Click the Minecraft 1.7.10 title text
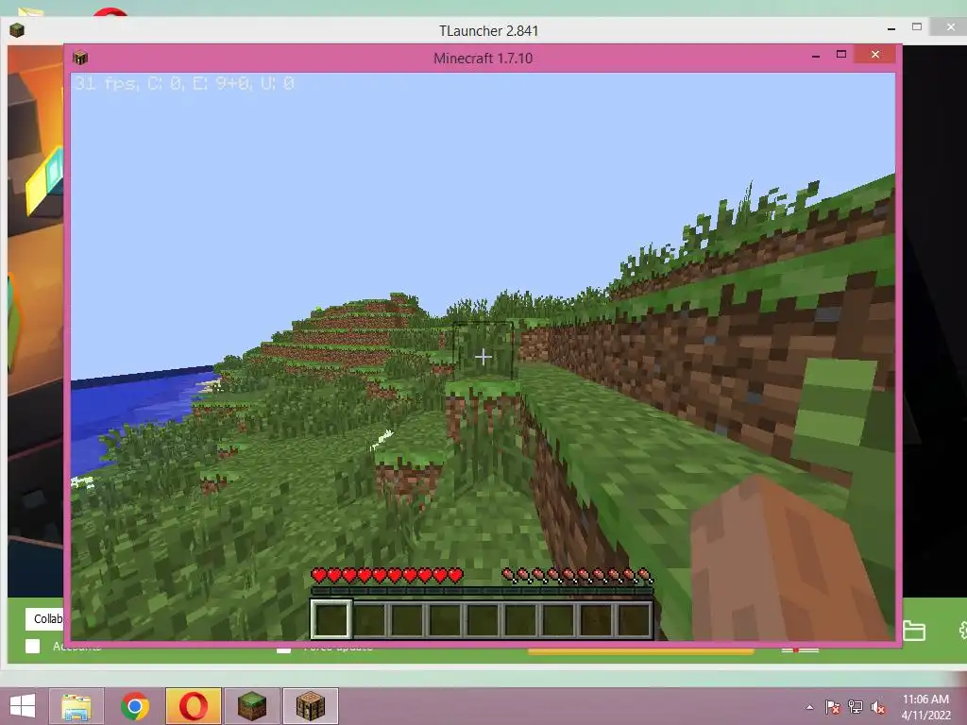 coord(483,58)
